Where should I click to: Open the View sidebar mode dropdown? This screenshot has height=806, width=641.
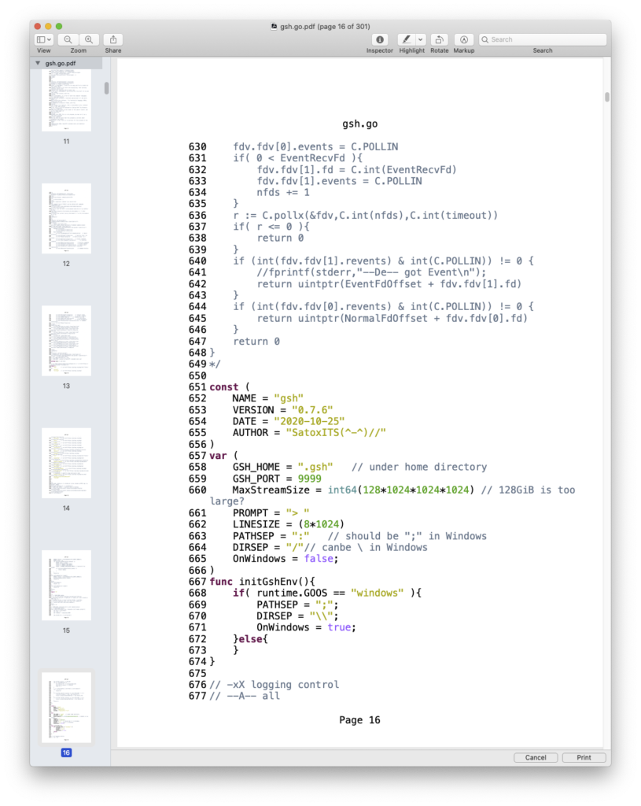tap(43, 39)
